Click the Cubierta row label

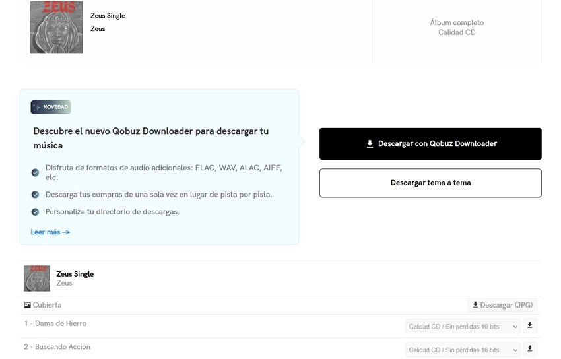pos(47,305)
